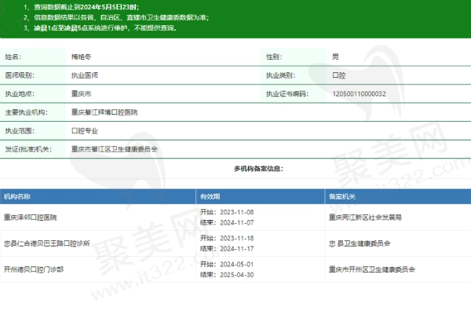The width and height of the screenshot is (471, 322).
Task: Click the '主要执业机构:' label
Action: [x=27, y=112]
